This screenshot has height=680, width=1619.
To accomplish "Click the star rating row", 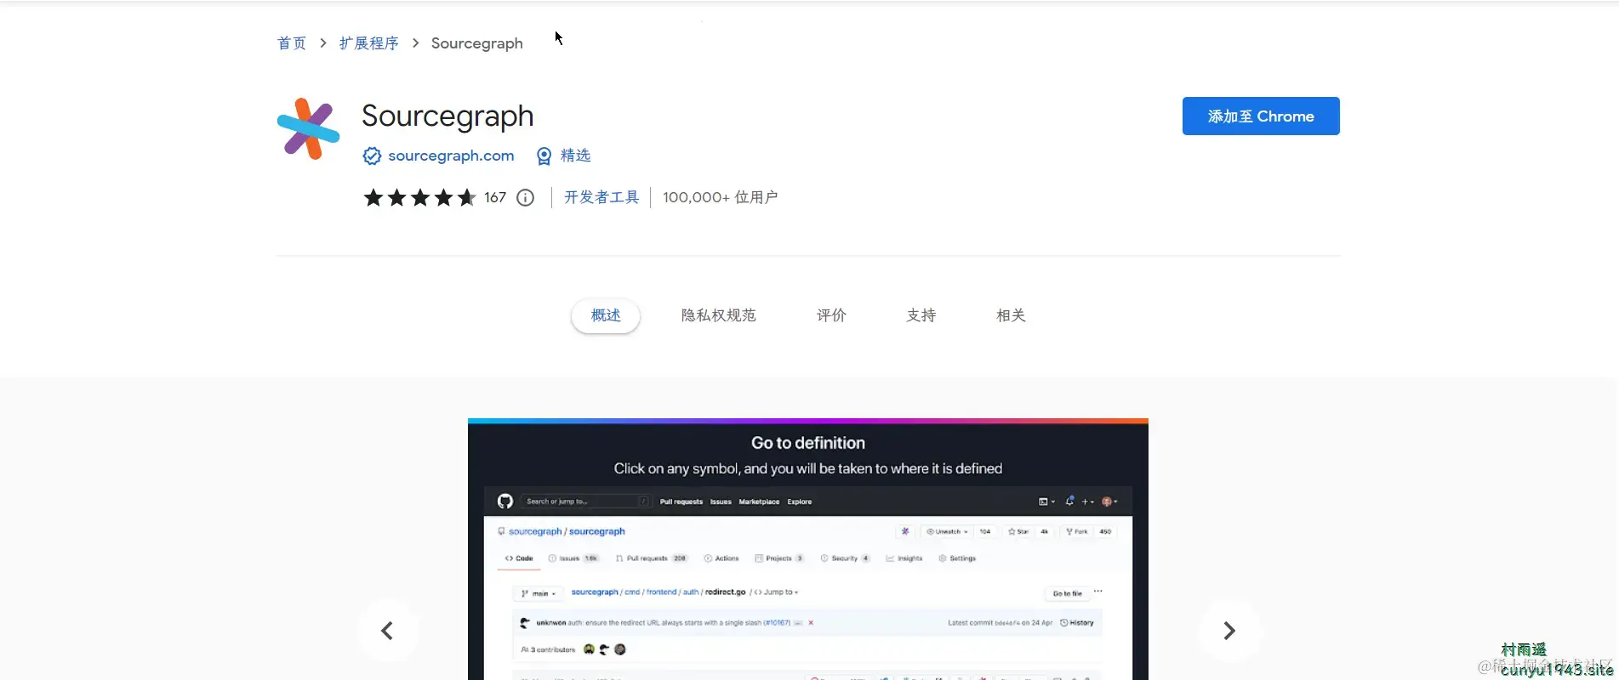I will pyautogui.click(x=419, y=198).
